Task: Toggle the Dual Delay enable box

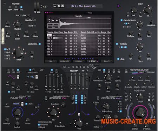Action: 117,44
